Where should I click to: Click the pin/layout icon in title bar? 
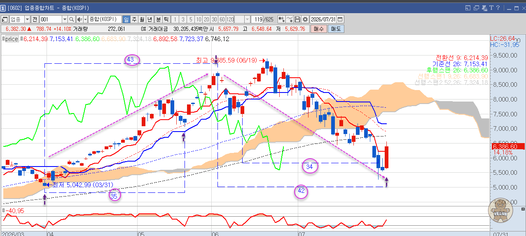[x=468, y=8]
